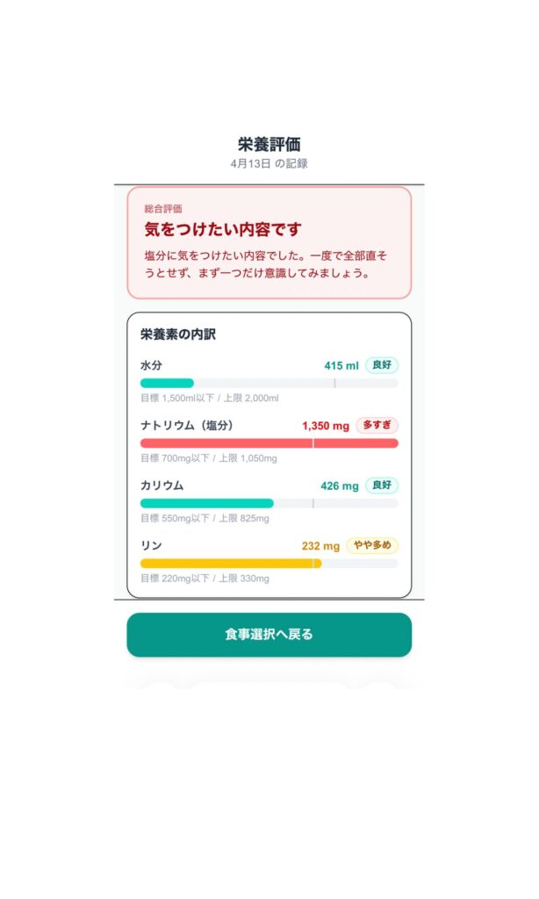Click the やや多め badge for リン

372,545
